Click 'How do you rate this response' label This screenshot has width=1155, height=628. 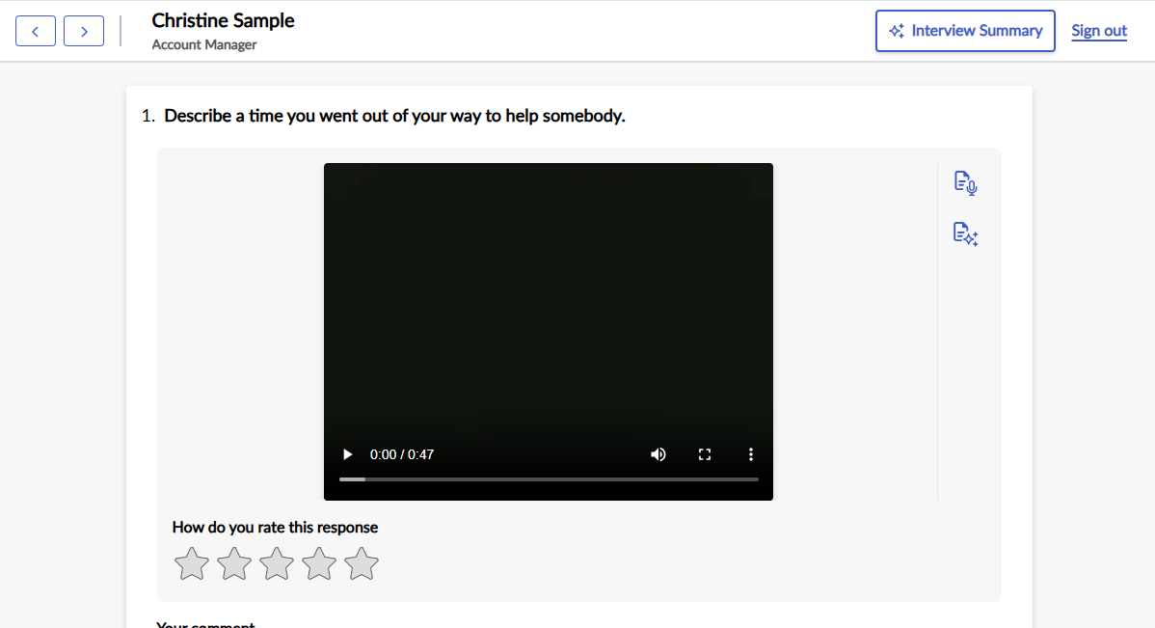coord(275,527)
